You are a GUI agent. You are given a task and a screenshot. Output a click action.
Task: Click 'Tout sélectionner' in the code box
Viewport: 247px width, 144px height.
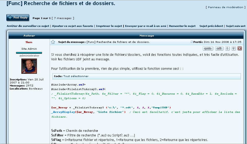coord(76,76)
